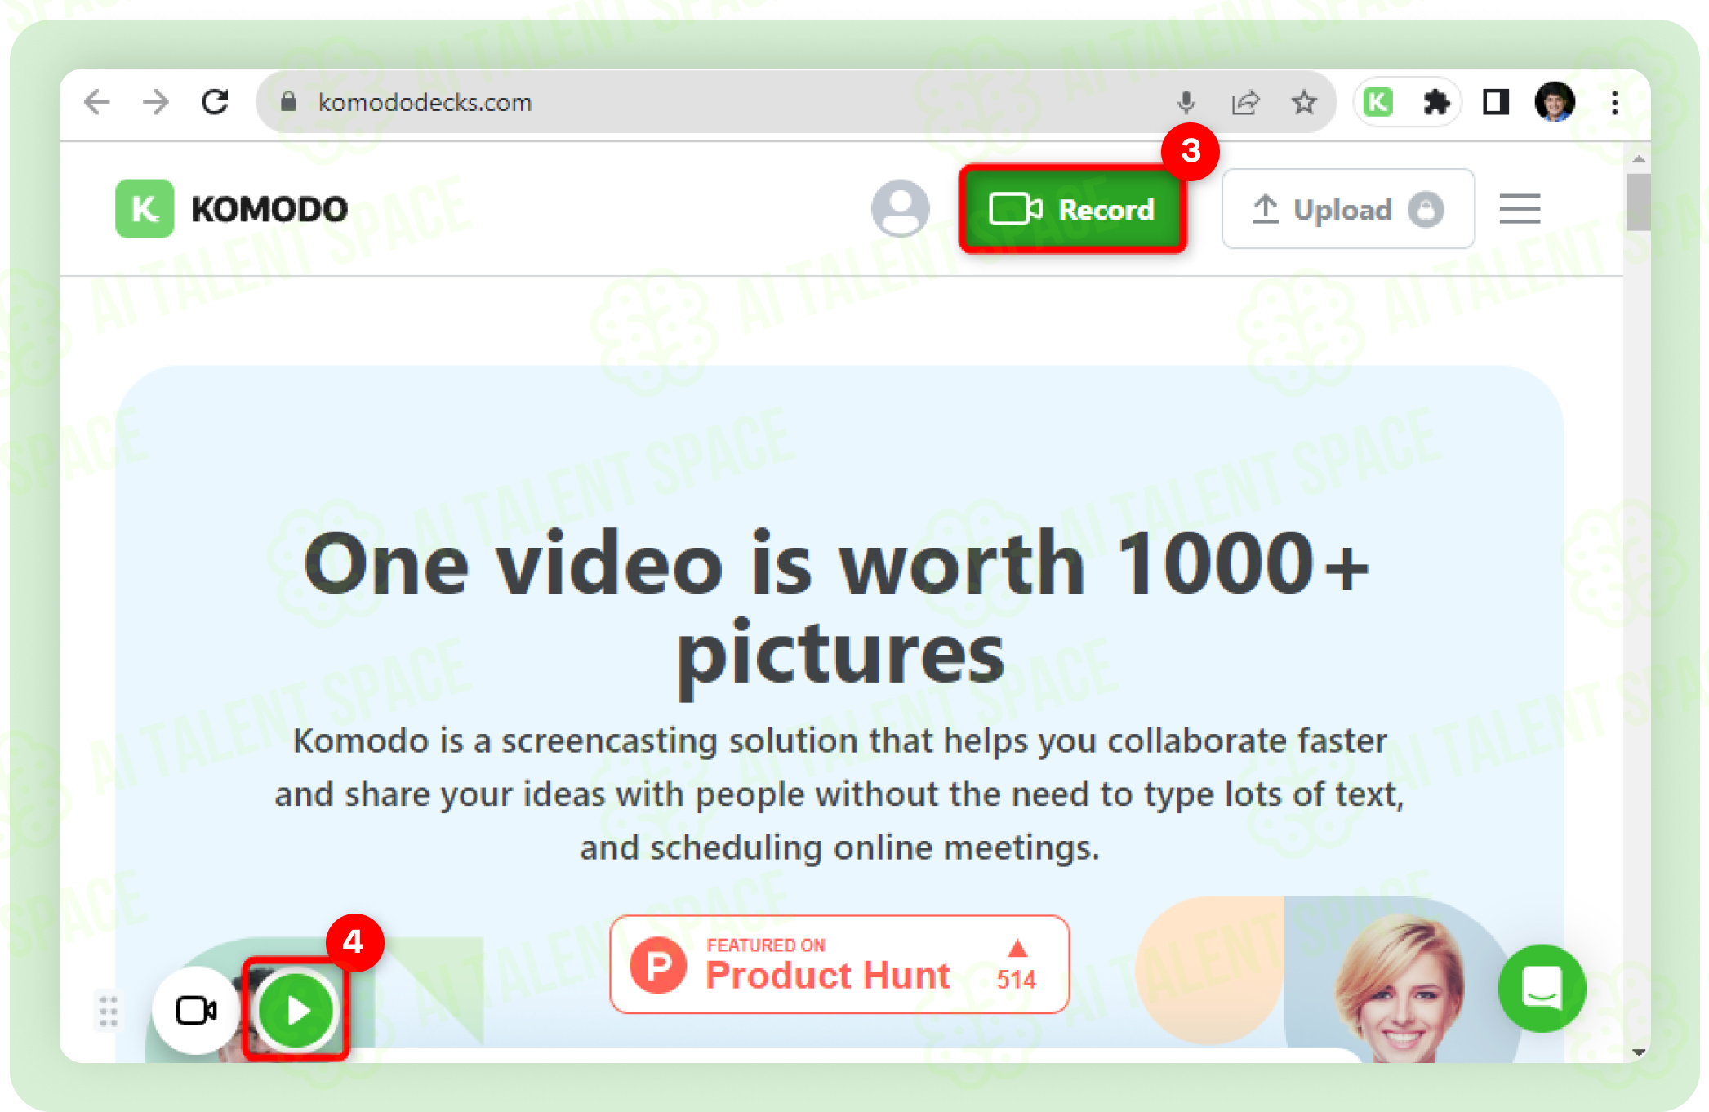Click the share page icon
This screenshot has width=1709, height=1112.
point(1245,102)
